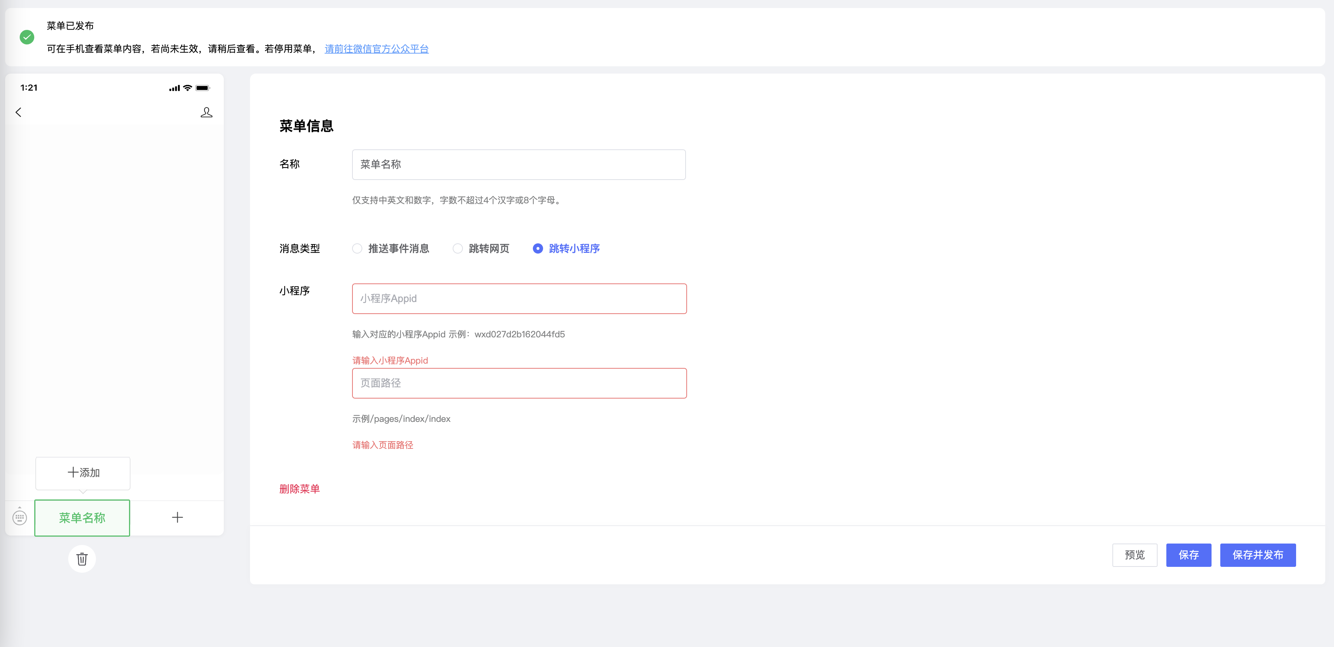
Task: Add a new top-level menu with plus icon
Action: pos(177,517)
